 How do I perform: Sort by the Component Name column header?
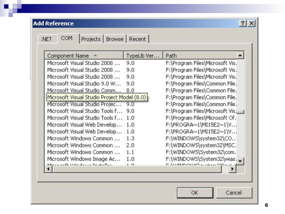[84, 56]
